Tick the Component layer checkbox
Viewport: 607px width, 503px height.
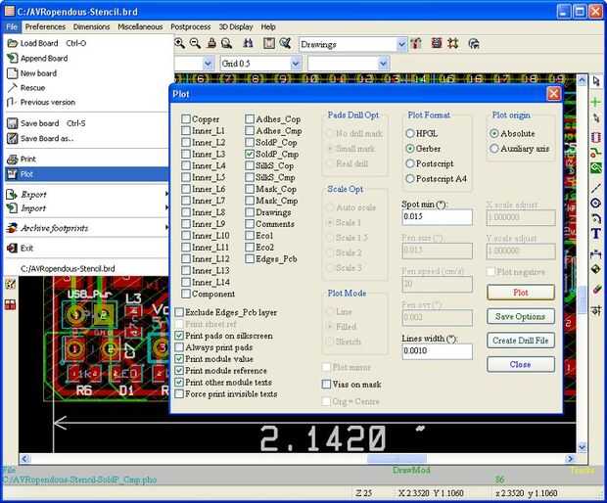coord(186,294)
